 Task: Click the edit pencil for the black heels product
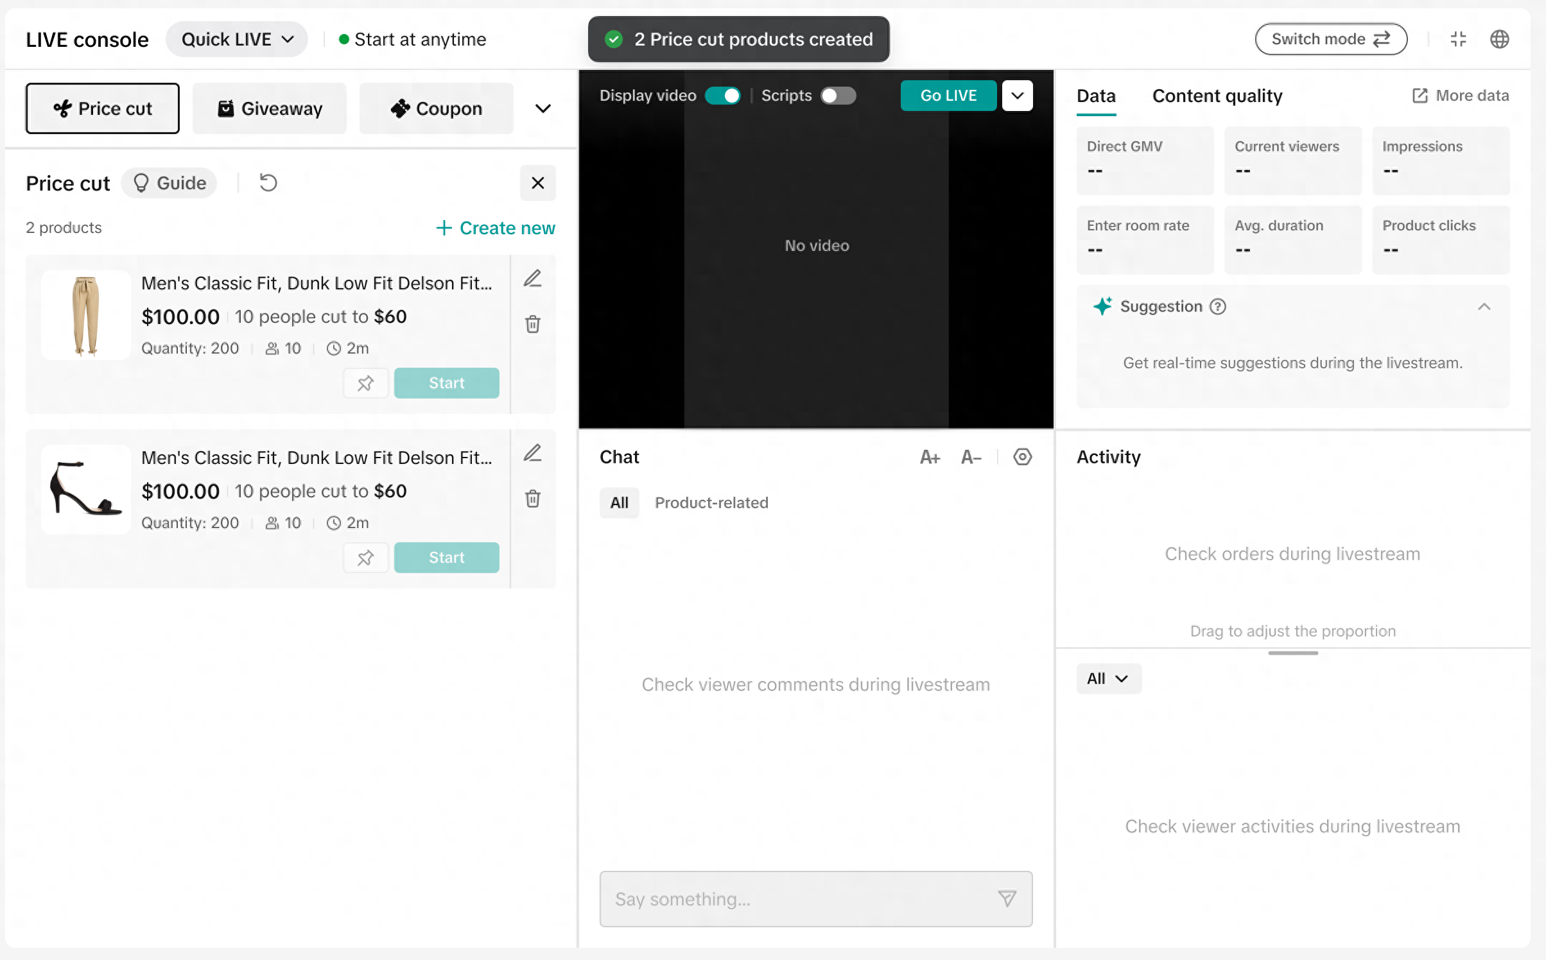[532, 453]
